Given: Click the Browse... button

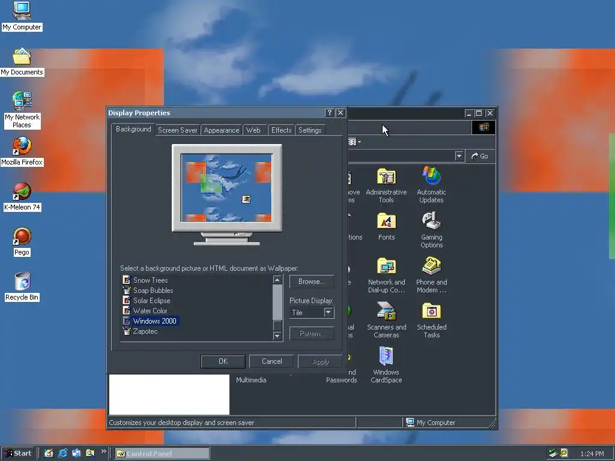Looking at the screenshot, I should tap(312, 282).
